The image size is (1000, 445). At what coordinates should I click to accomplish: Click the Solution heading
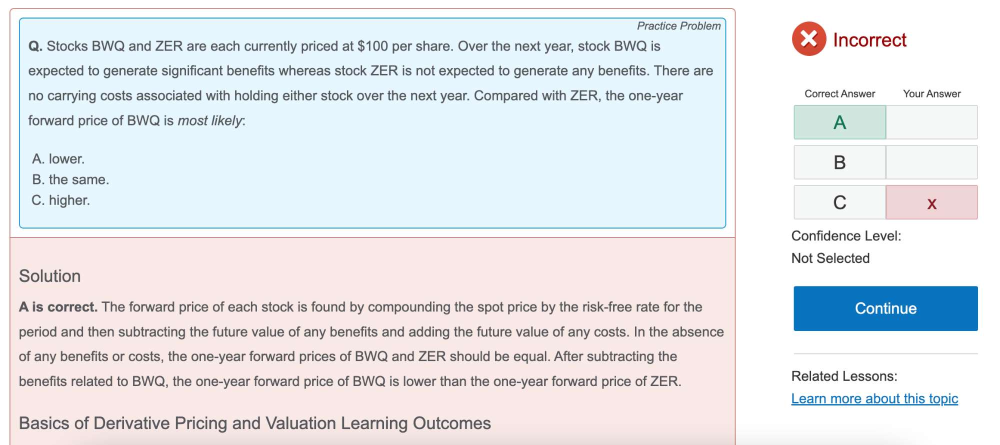tap(50, 276)
